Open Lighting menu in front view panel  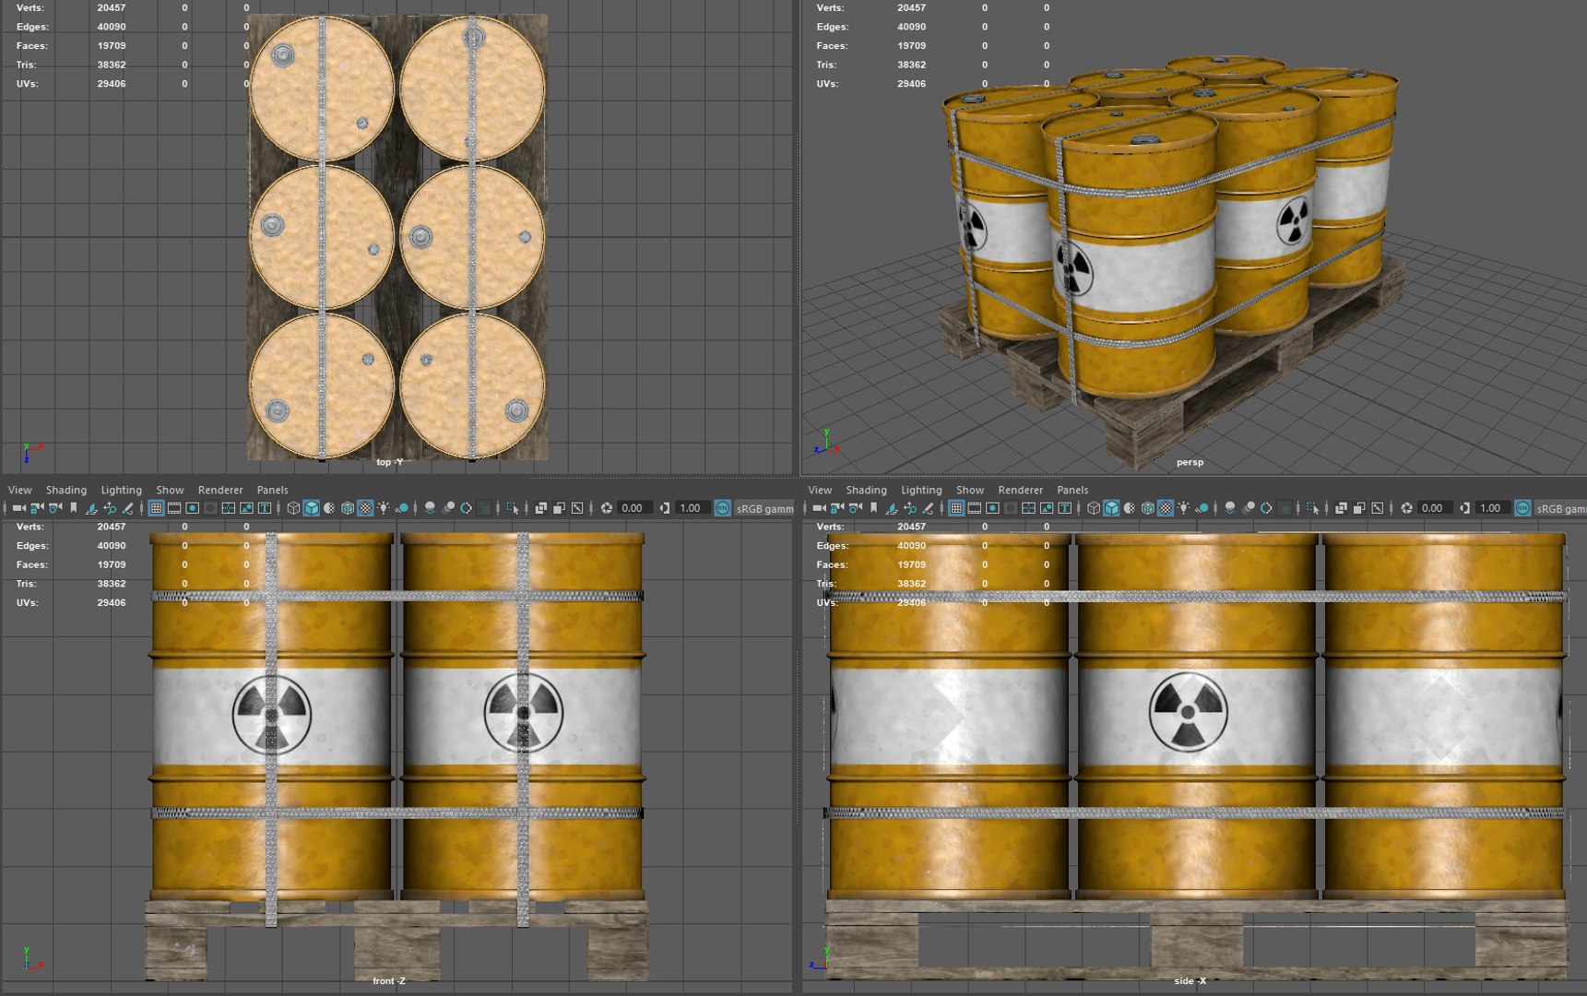(x=122, y=490)
